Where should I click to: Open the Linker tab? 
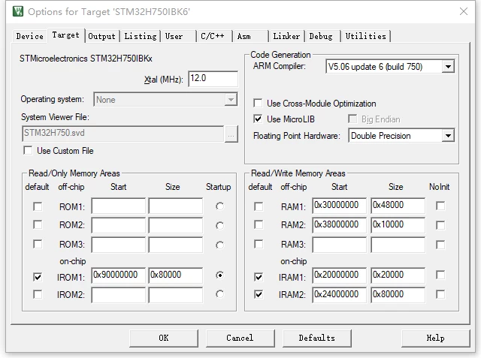coord(286,36)
